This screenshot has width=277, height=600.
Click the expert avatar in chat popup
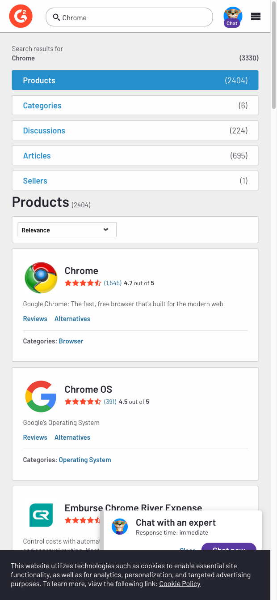click(119, 527)
